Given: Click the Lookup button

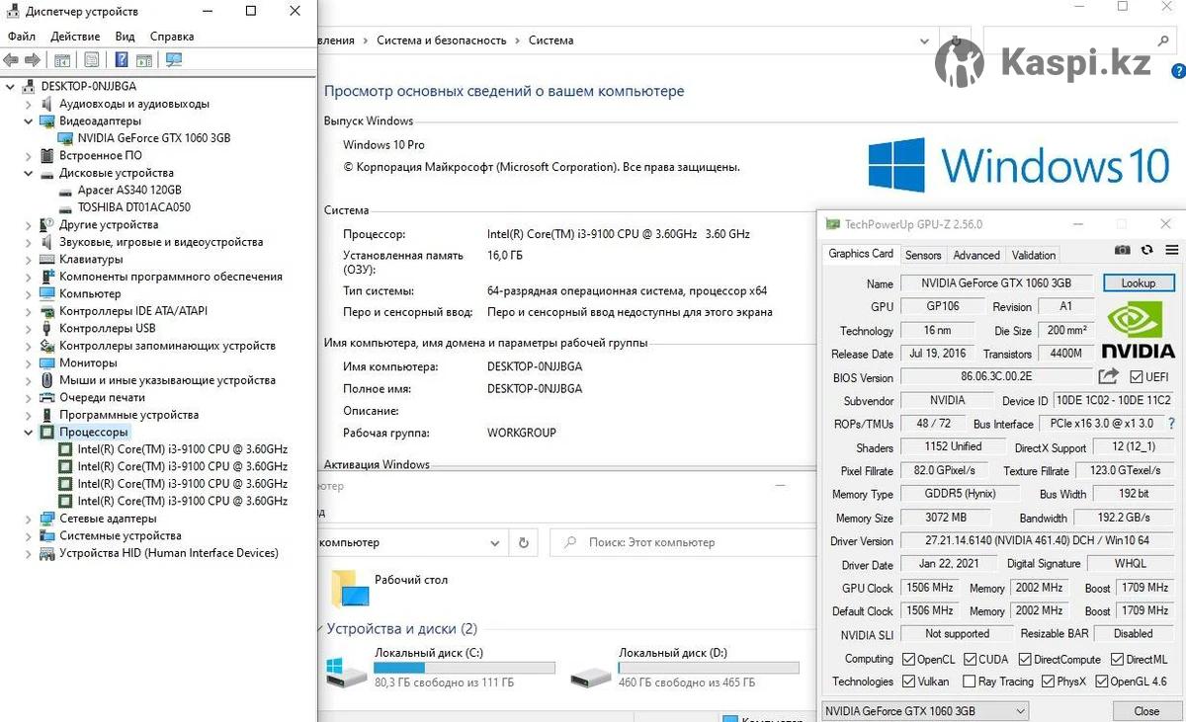Looking at the screenshot, I should pyautogui.click(x=1139, y=283).
